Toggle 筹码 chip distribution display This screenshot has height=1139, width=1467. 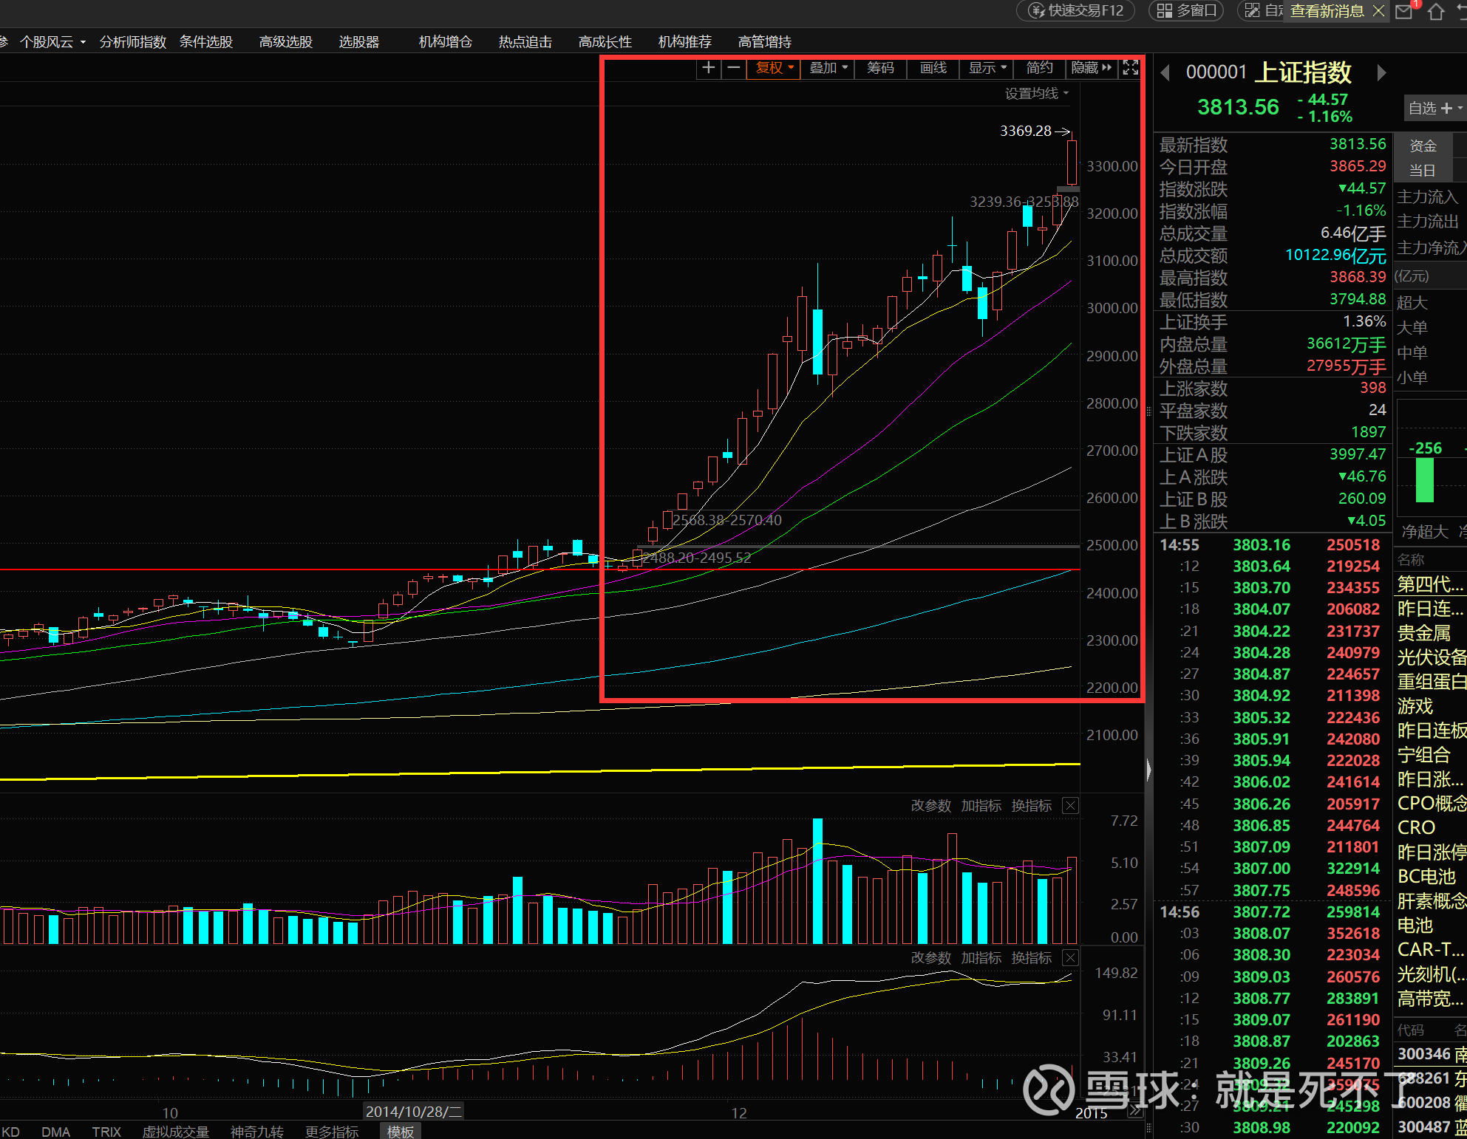(x=880, y=68)
